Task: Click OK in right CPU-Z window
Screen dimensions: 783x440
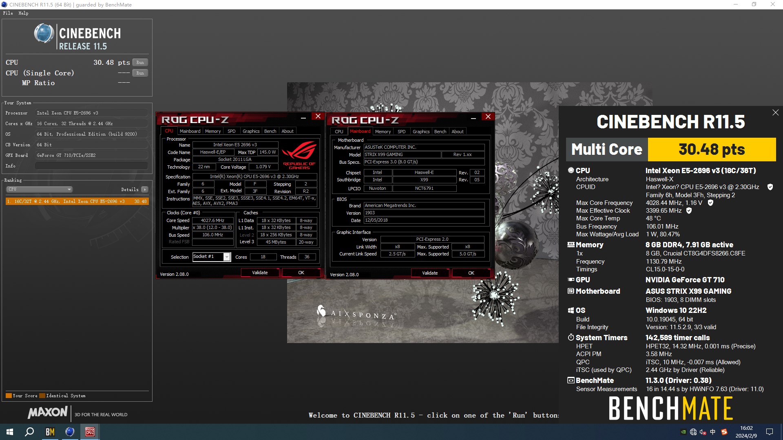Action: coord(471,273)
